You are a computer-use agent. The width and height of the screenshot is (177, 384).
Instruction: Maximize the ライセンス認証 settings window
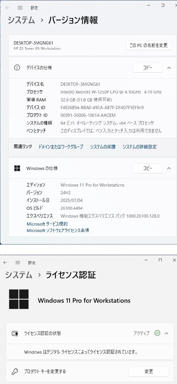tap(160, 260)
